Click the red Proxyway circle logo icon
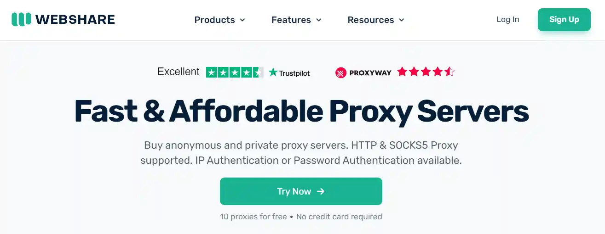 tap(340, 72)
